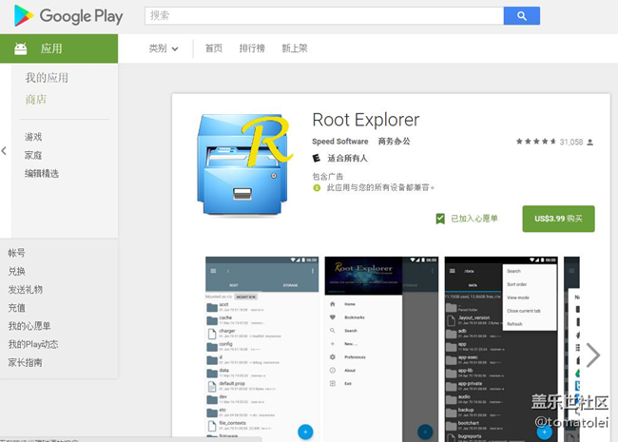Open the 应用 green sidebar header
This screenshot has height=442, width=618.
pyautogui.click(x=59, y=48)
